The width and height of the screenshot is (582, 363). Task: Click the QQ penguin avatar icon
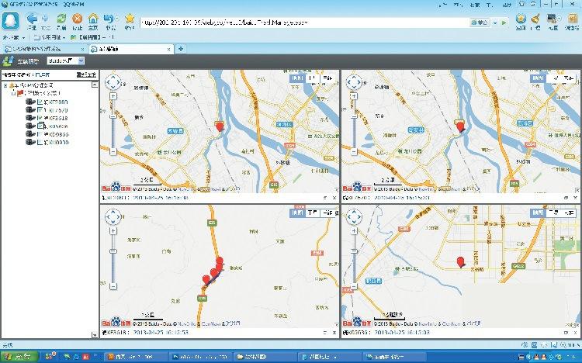pyautogui.click(x=10, y=20)
